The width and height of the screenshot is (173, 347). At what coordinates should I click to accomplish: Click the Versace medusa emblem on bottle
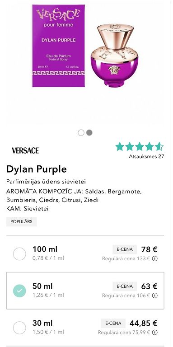(x=114, y=70)
